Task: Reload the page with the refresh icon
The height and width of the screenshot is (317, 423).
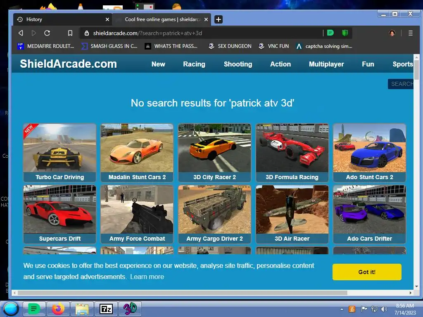Action: point(47,33)
